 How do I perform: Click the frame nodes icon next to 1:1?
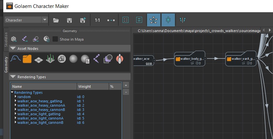[x=111, y=20]
